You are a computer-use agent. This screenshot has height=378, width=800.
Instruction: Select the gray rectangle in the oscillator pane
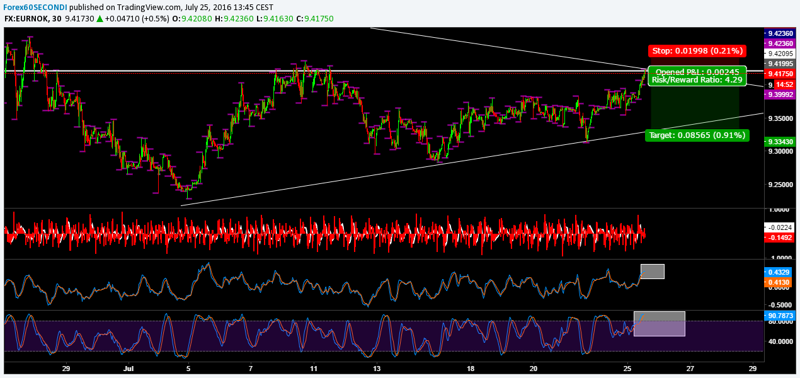click(653, 272)
